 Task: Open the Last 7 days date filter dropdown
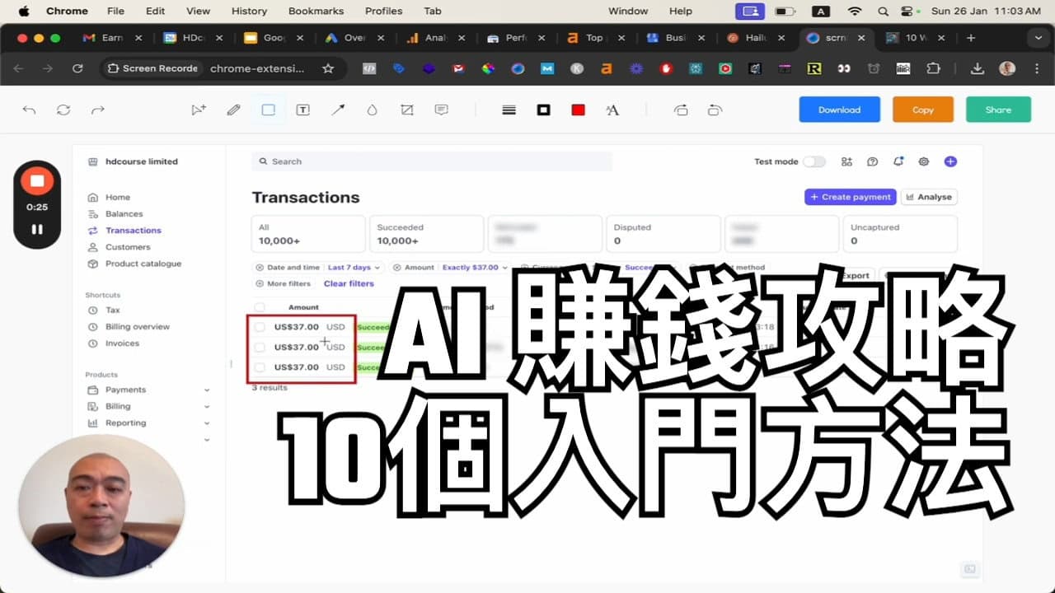(x=348, y=267)
